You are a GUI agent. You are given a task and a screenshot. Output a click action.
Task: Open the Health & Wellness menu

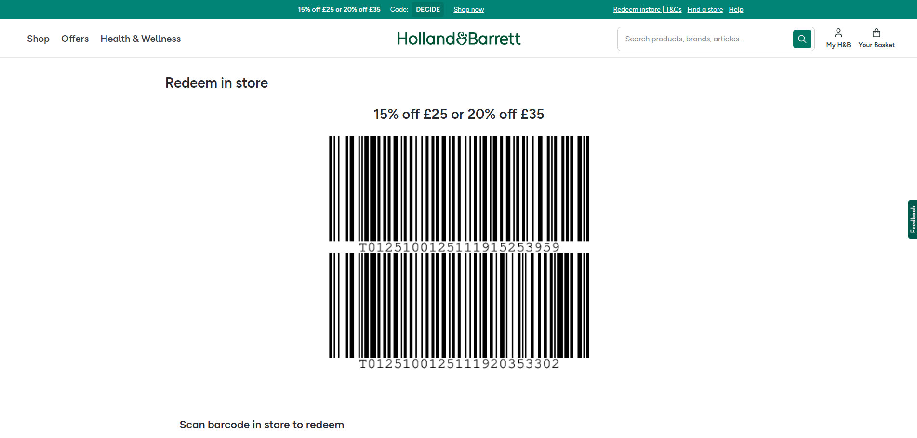click(x=140, y=39)
